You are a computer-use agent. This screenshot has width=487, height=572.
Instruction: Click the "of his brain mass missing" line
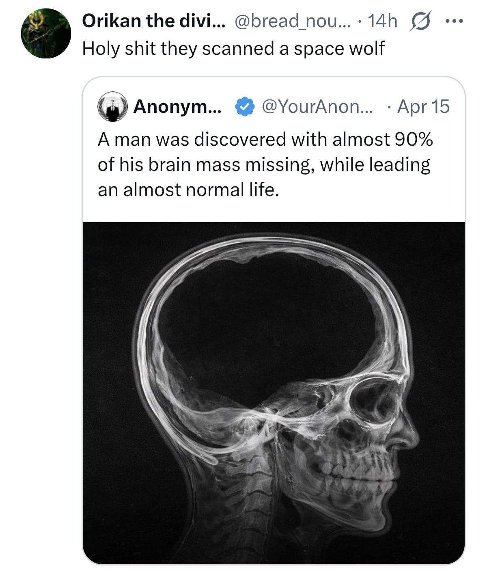(x=264, y=165)
